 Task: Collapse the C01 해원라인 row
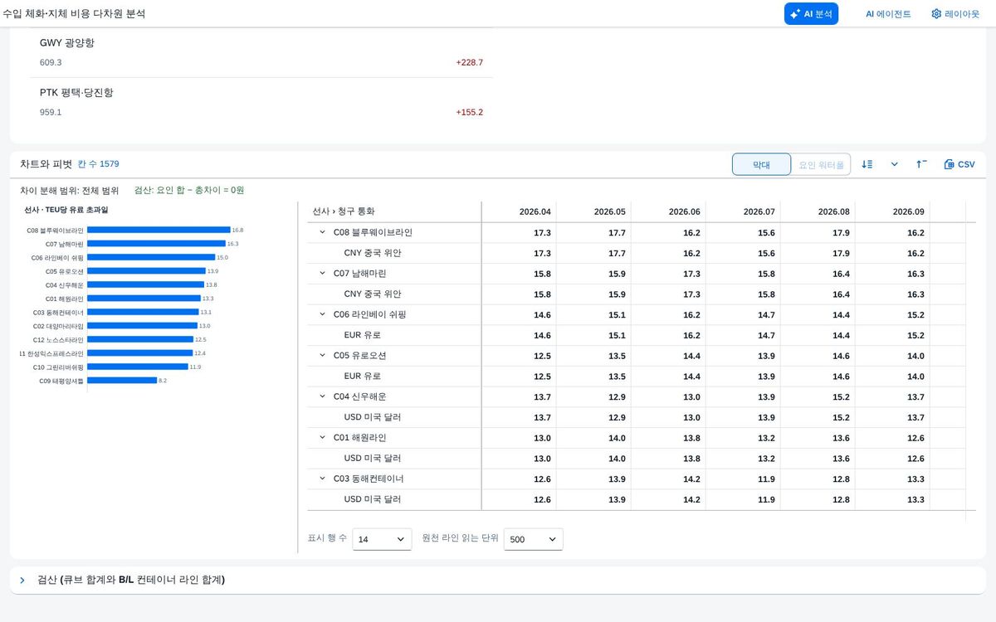click(x=322, y=437)
